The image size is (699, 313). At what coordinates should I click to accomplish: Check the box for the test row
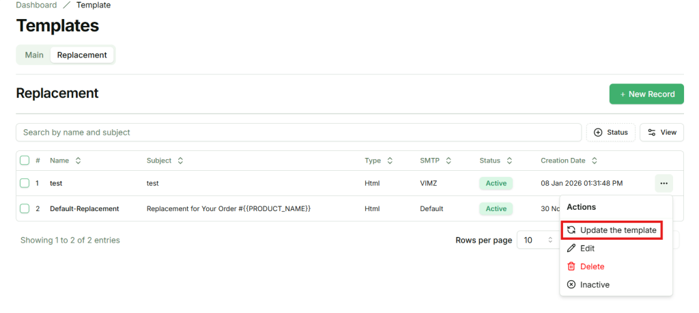(25, 183)
